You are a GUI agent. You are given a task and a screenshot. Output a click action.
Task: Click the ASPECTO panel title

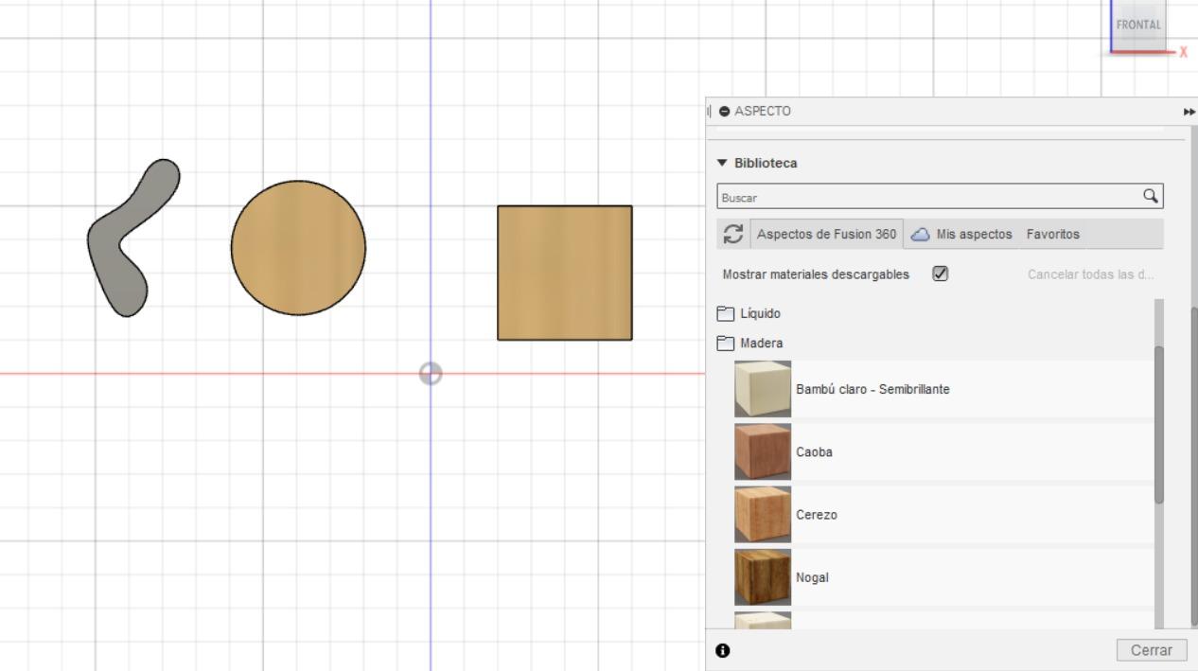[x=763, y=112]
